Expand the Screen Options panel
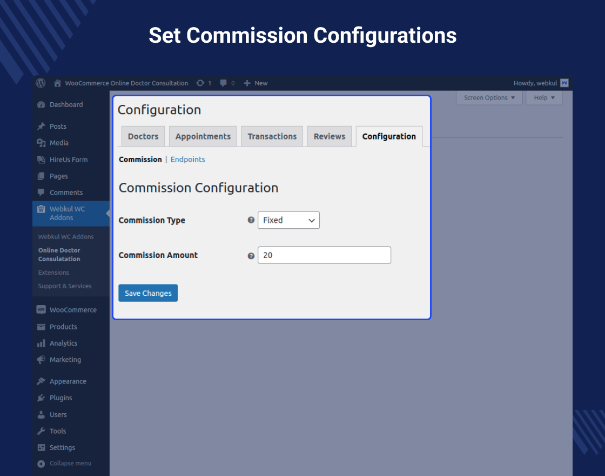The width and height of the screenshot is (605, 476). [x=489, y=98]
